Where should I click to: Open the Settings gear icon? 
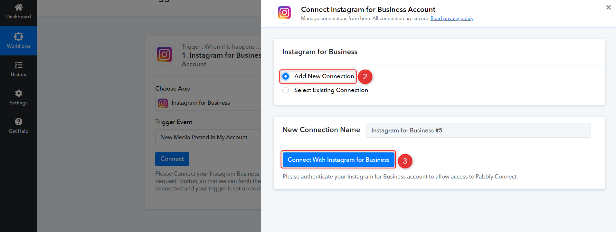click(x=19, y=93)
